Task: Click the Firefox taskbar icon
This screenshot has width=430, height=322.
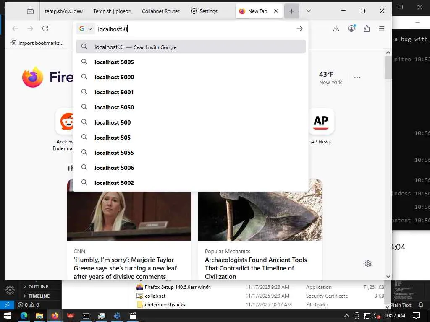Action: (x=55, y=316)
